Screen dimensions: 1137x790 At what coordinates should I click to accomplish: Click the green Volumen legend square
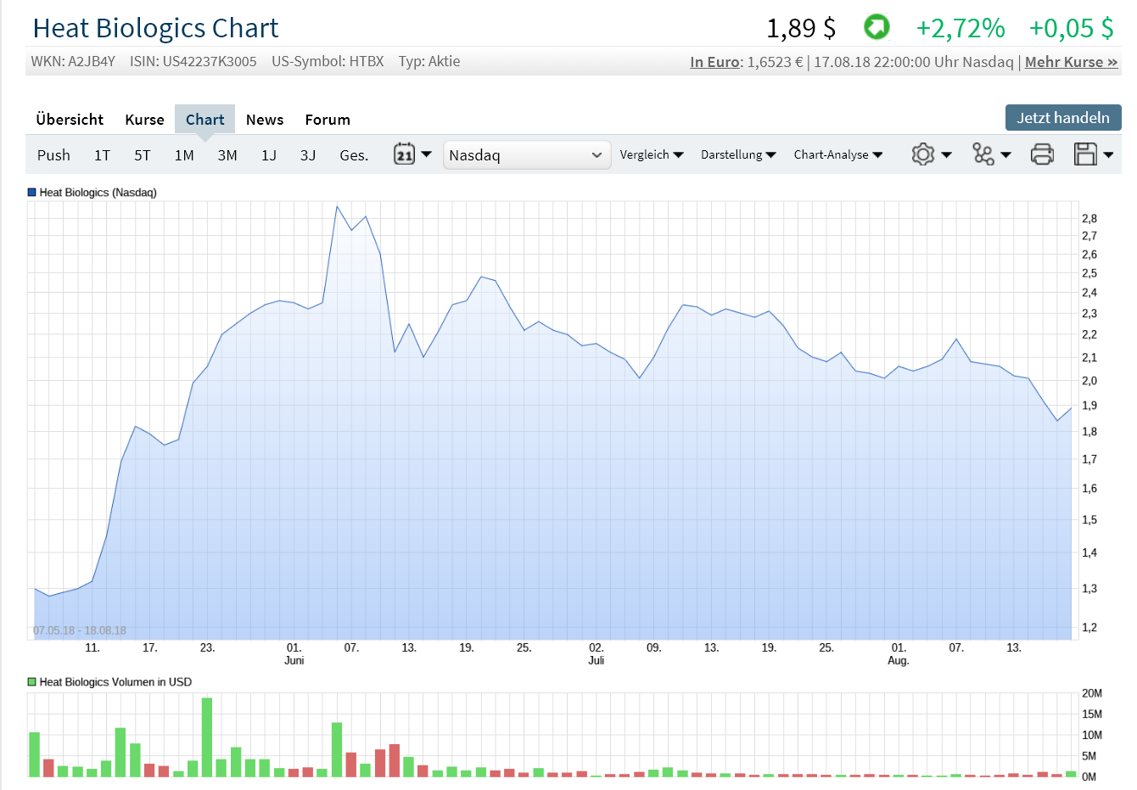[31, 681]
